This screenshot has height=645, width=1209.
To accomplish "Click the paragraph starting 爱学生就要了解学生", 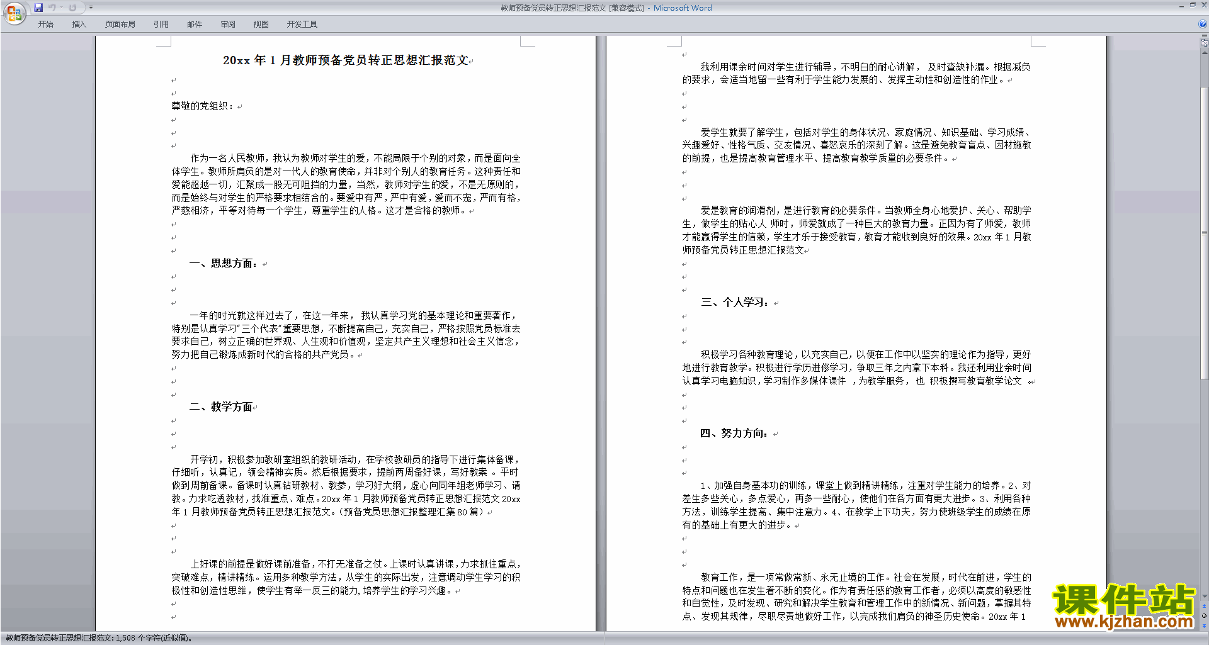I will coord(856,145).
